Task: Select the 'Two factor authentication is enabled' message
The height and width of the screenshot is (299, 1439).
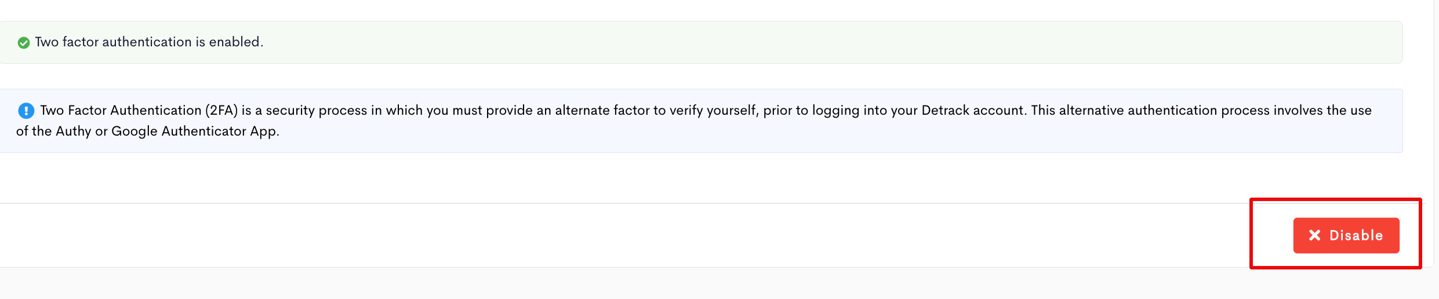Action: (149, 42)
